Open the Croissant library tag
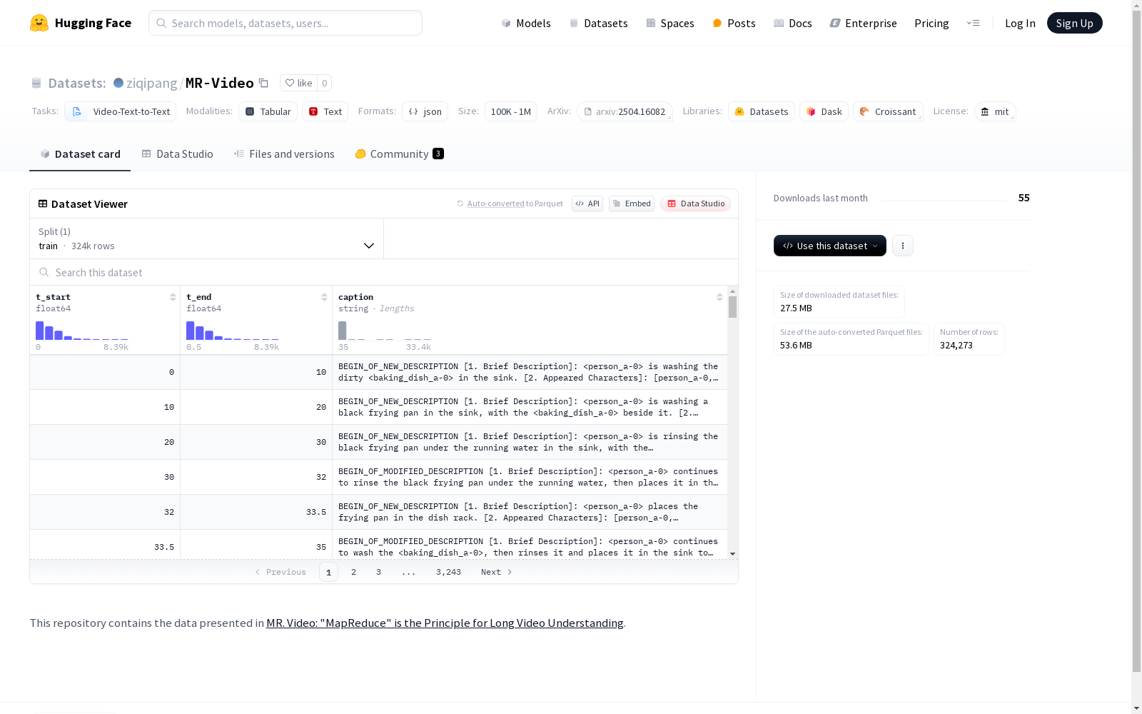Viewport: 1142px width, 714px height. coord(888,111)
